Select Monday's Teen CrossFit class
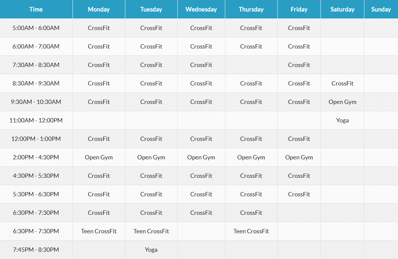The height and width of the screenshot is (259, 398). pos(99,231)
